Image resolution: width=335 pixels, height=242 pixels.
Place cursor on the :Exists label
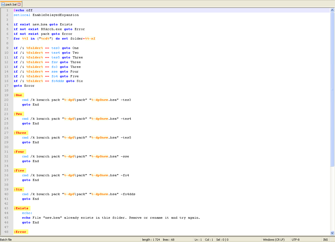pos(22,208)
